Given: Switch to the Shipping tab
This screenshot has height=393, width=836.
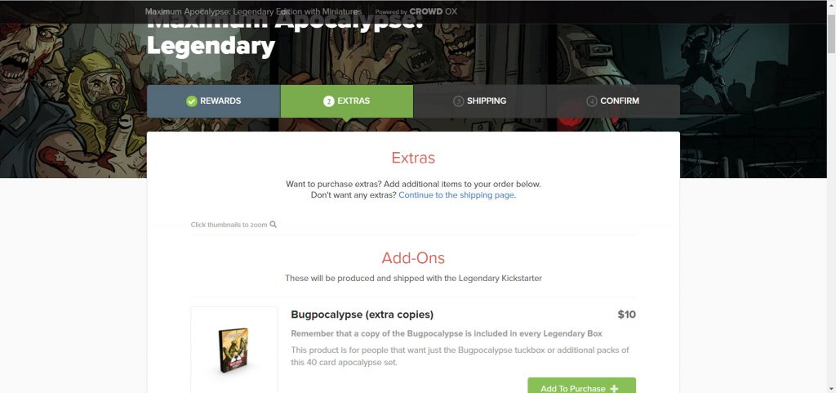Looking at the screenshot, I should click(480, 100).
